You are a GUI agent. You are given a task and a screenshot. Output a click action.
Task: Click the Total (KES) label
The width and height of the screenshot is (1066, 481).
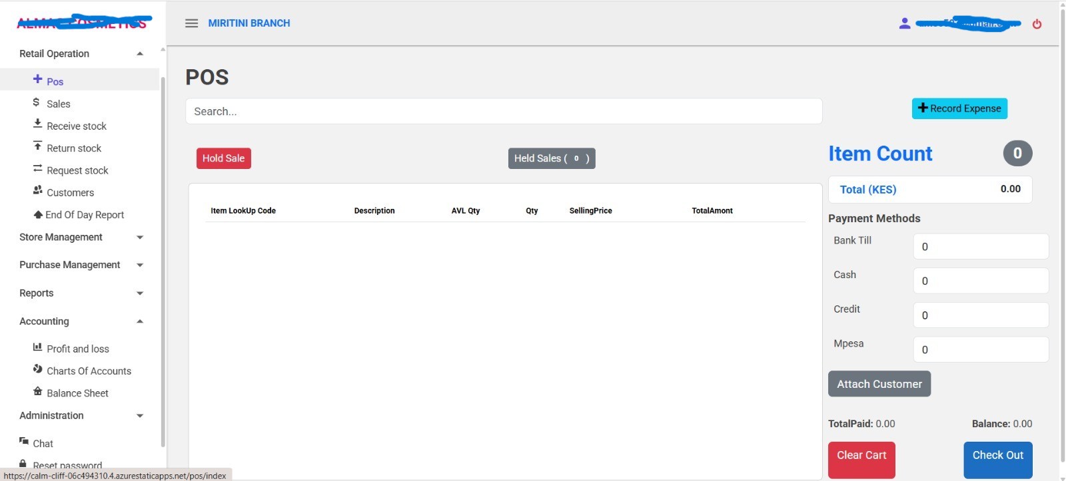coord(868,190)
